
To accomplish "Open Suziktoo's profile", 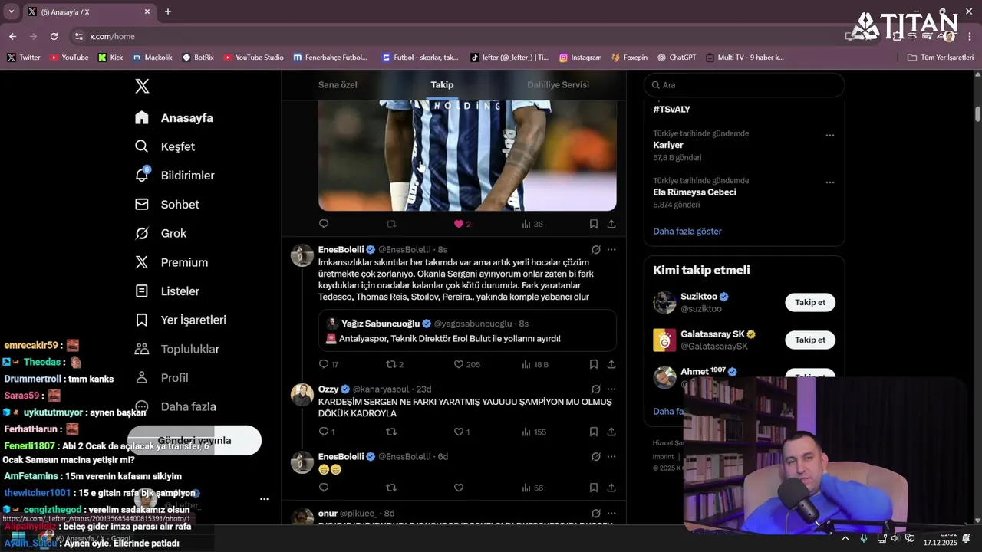I will (x=698, y=297).
